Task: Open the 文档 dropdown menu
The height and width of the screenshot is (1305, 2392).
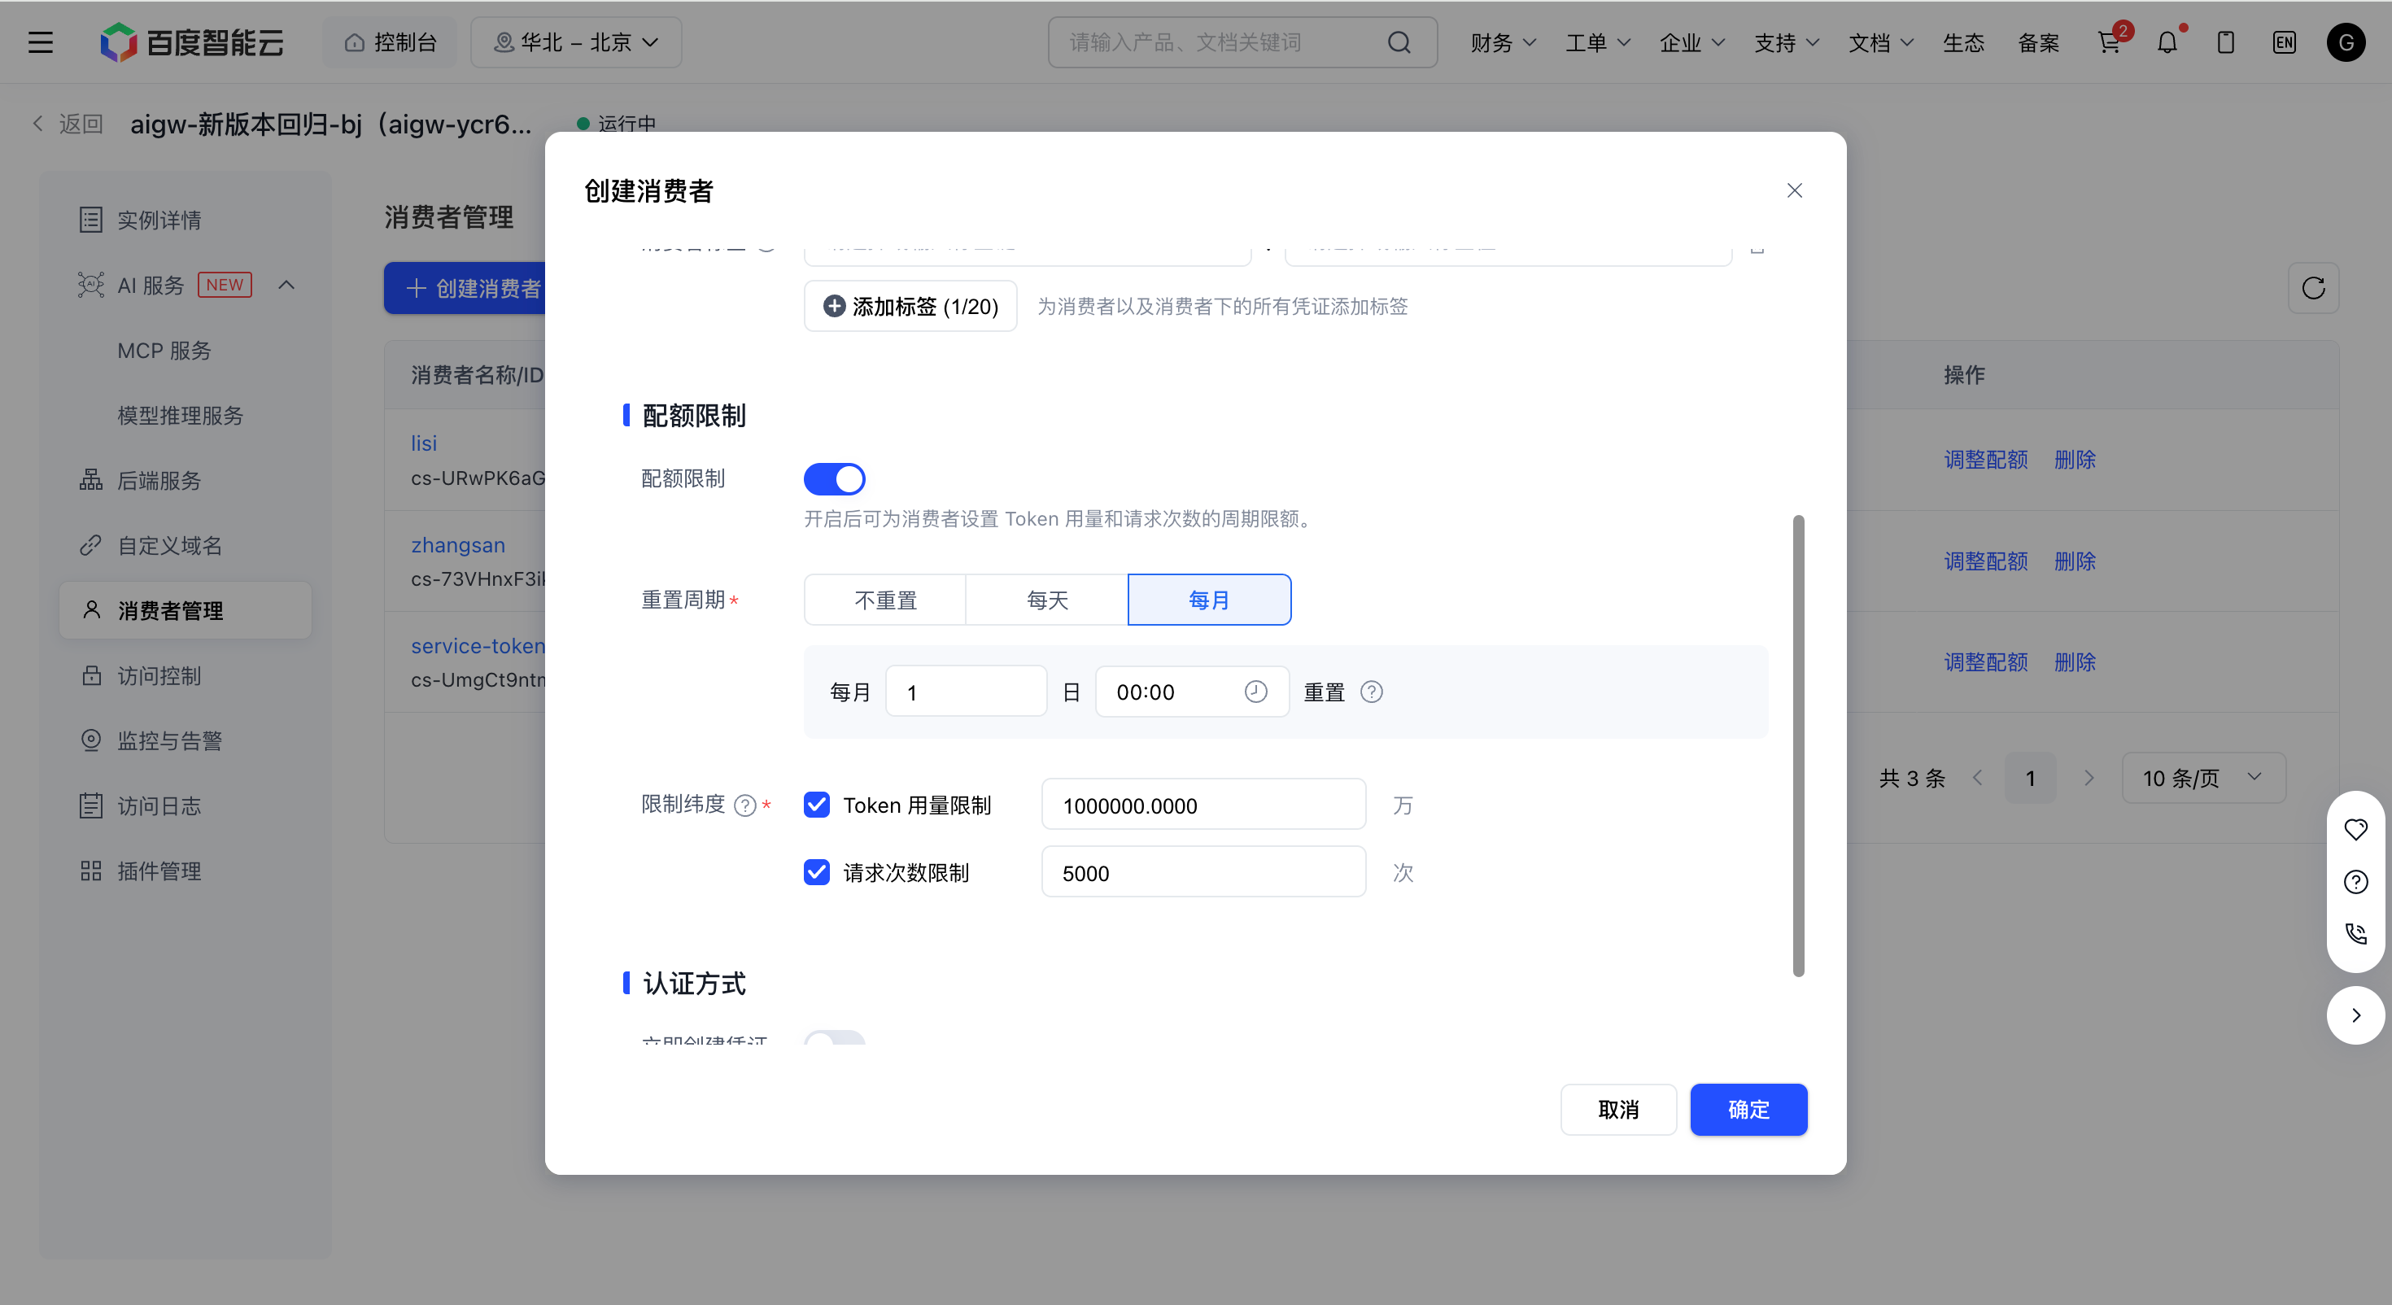Action: click(1880, 43)
